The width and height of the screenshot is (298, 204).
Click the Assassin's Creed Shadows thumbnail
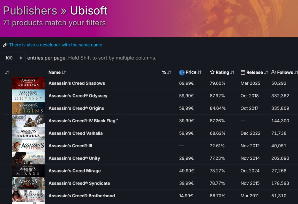(x=28, y=83)
